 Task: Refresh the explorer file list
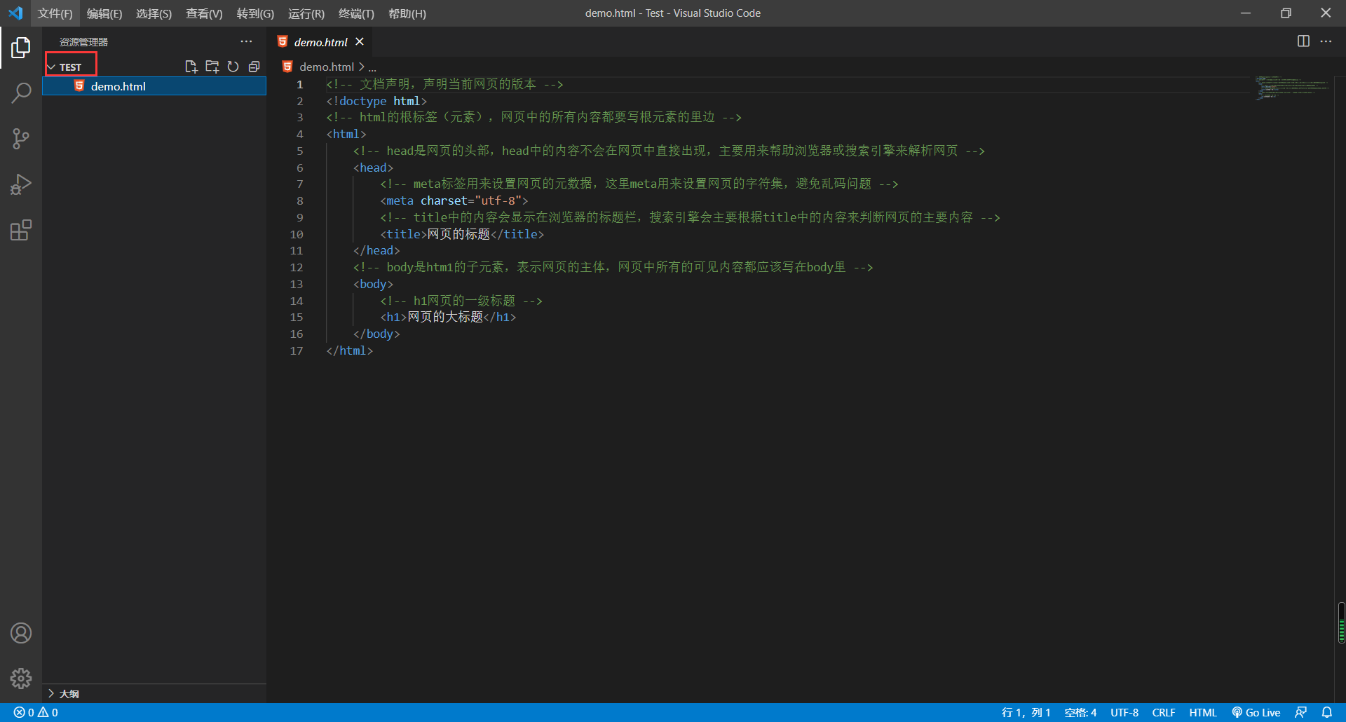[x=233, y=67]
